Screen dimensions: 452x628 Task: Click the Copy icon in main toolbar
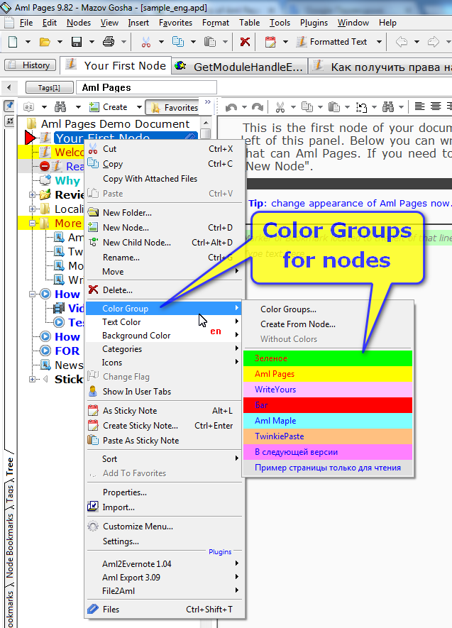(x=178, y=42)
